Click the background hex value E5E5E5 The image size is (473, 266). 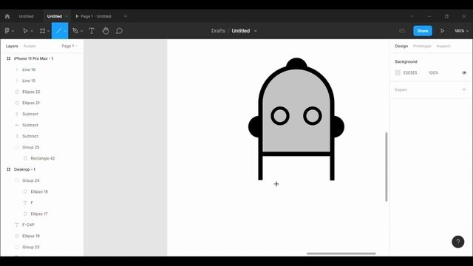(410, 72)
